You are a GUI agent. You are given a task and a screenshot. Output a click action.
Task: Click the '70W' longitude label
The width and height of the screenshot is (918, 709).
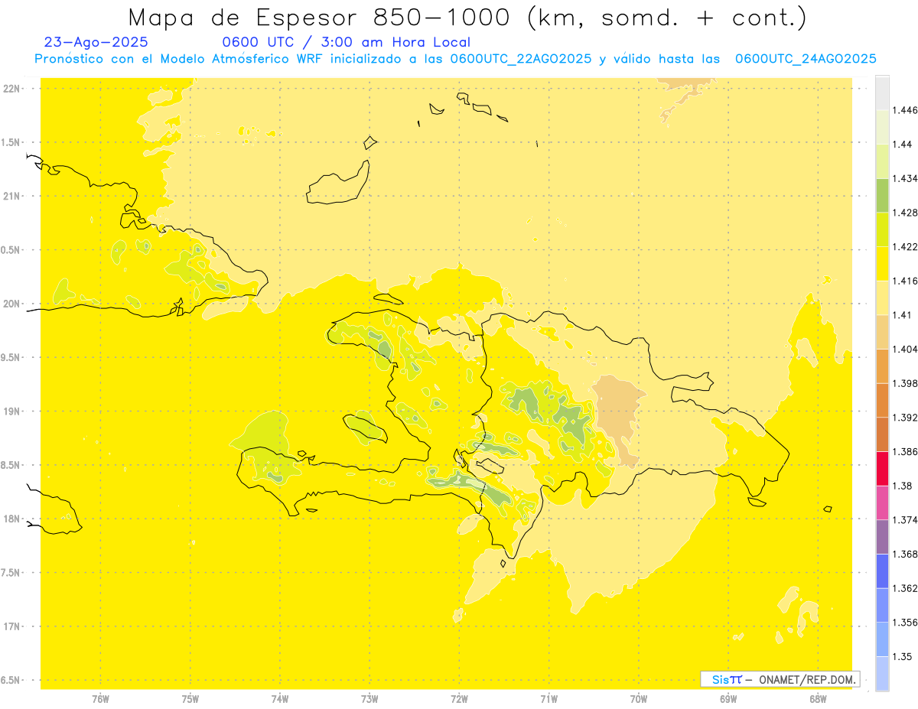[x=639, y=699]
